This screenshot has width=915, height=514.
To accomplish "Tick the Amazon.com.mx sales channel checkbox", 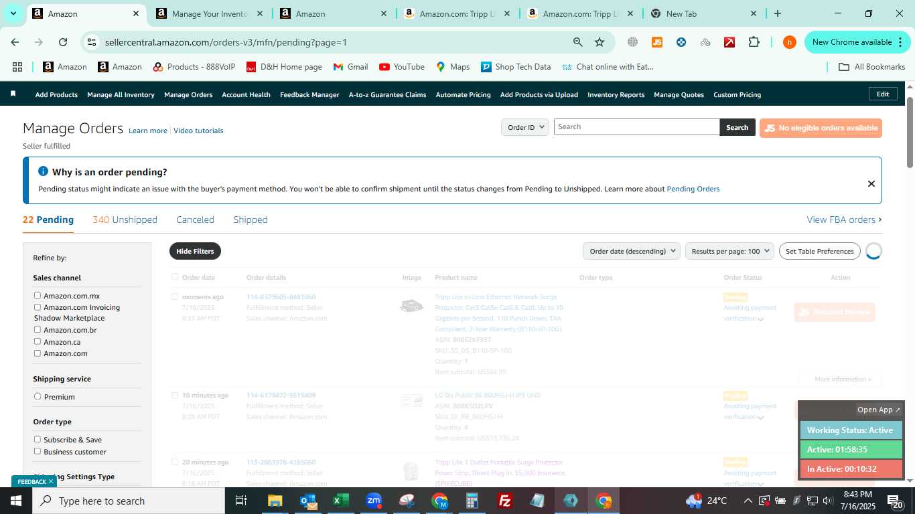I will [x=38, y=295].
